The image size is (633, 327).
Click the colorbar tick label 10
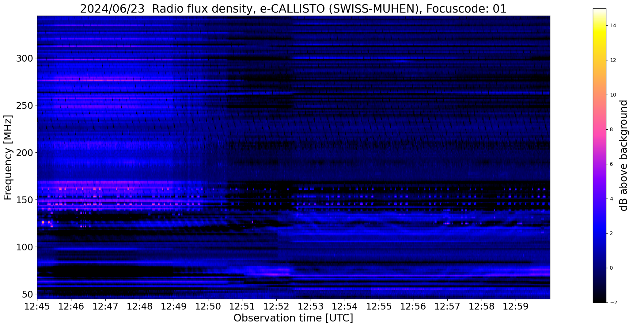tap(613, 95)
